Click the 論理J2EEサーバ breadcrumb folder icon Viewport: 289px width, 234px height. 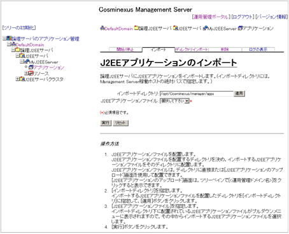136,28
